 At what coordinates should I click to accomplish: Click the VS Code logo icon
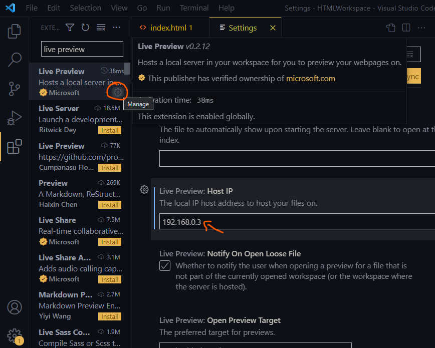pos(10,8)
